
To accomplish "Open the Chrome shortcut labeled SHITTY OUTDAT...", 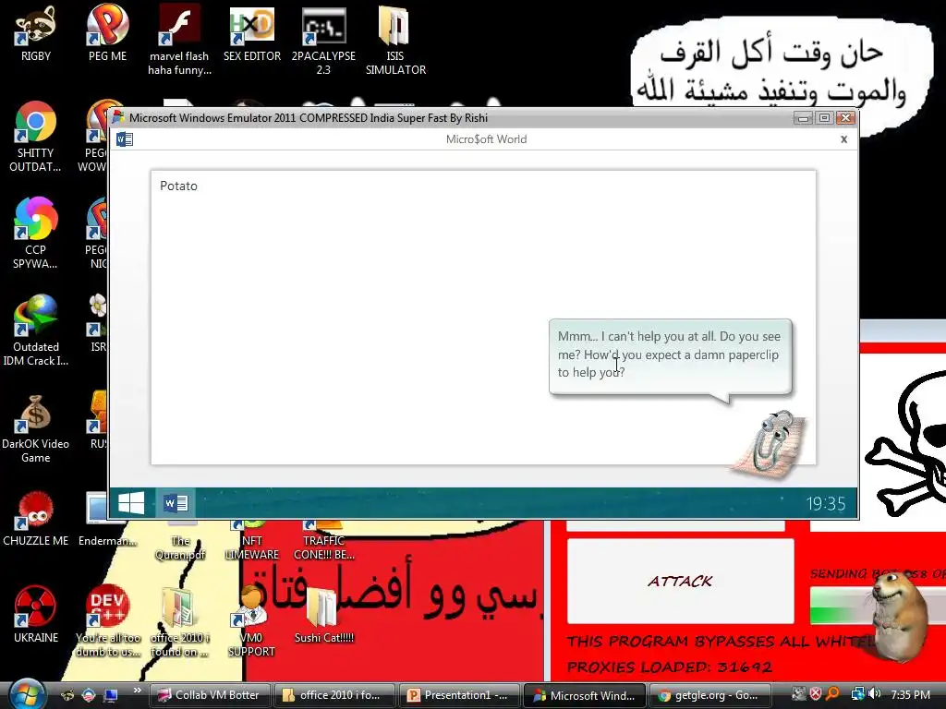I will [x=36, y=137].
